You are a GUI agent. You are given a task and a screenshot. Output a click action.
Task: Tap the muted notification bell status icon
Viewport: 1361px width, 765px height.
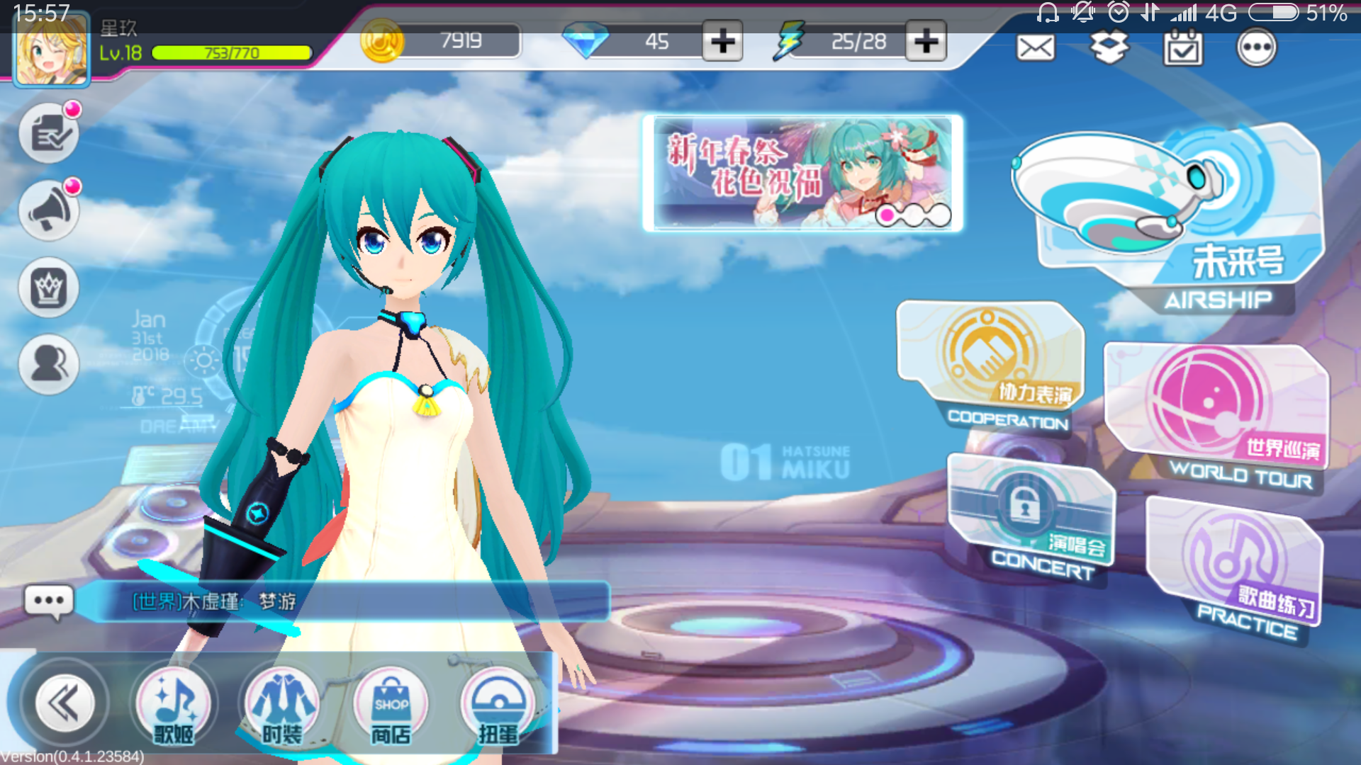point(1083,12)
